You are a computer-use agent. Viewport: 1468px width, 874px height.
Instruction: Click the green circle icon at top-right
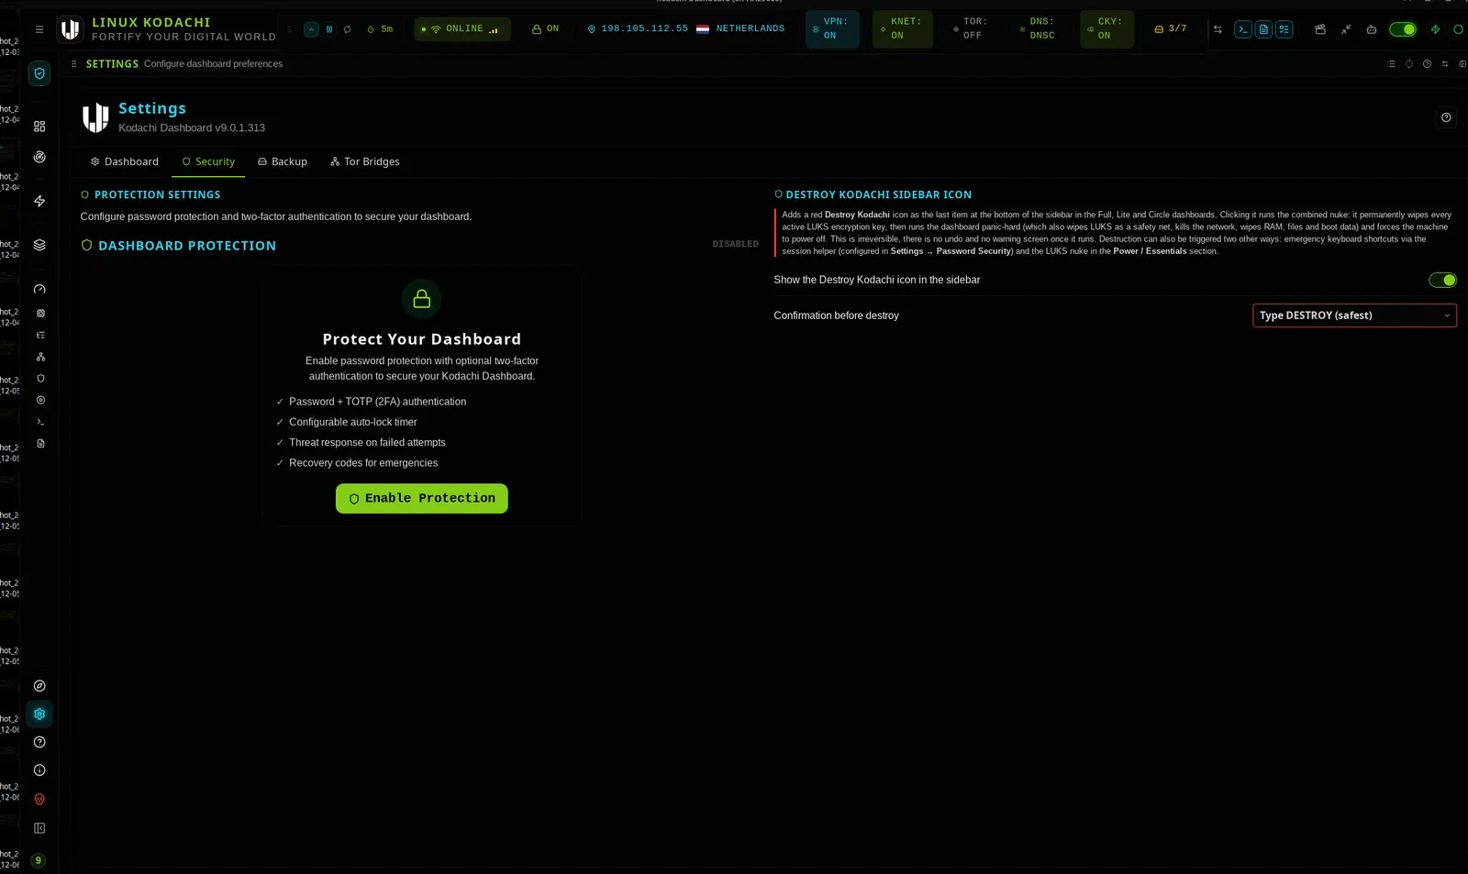click(1458, 29)
